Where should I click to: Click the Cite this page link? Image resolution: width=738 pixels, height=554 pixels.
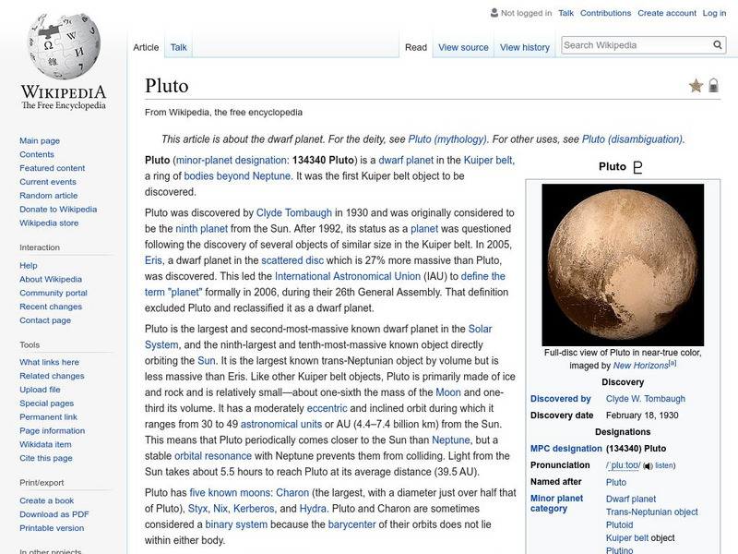(x=46, y=459)
